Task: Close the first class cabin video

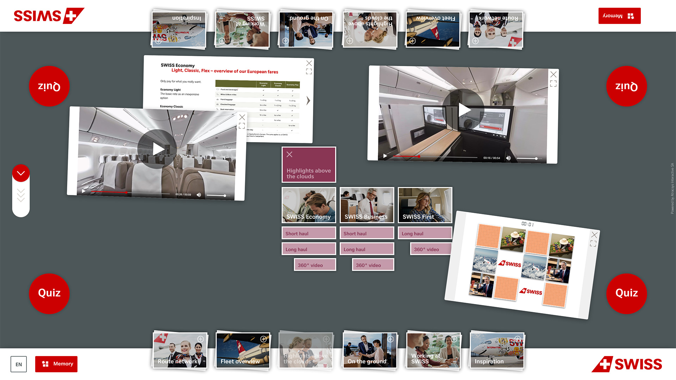Action: [x=553, y=75]
